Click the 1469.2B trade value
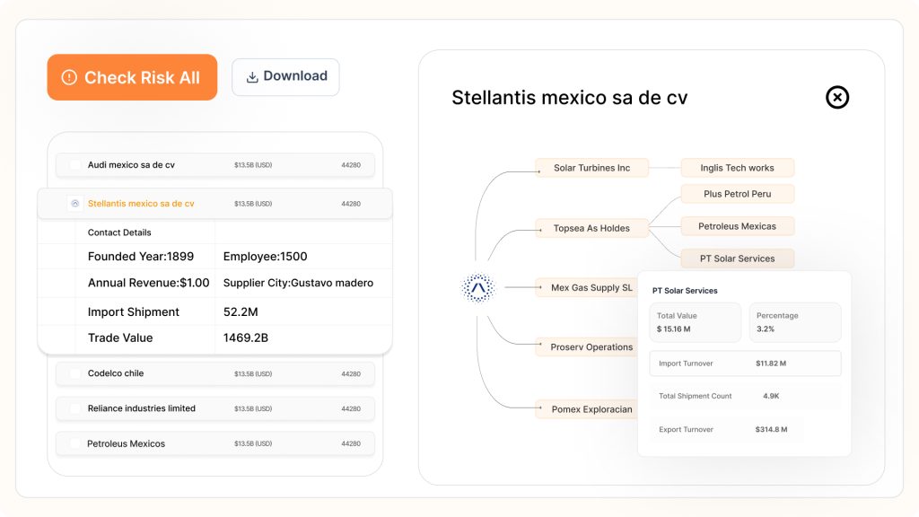Image resolution: width=919 pixels, height=517 pixels. click(246, 337)
